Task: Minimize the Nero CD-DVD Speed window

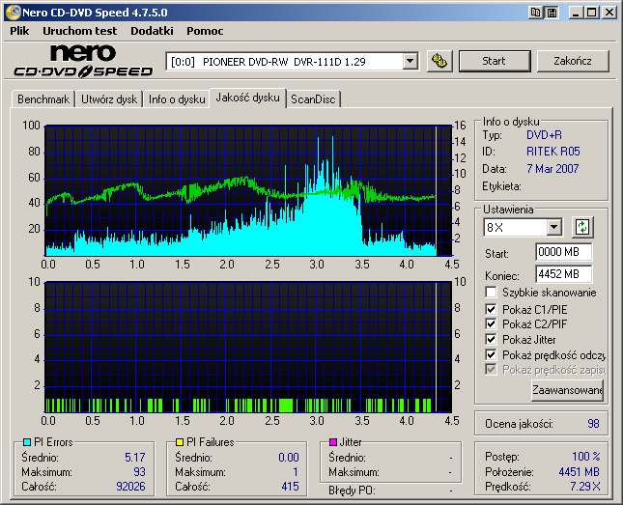Action: pyautogui.click(x=576, y=13)
